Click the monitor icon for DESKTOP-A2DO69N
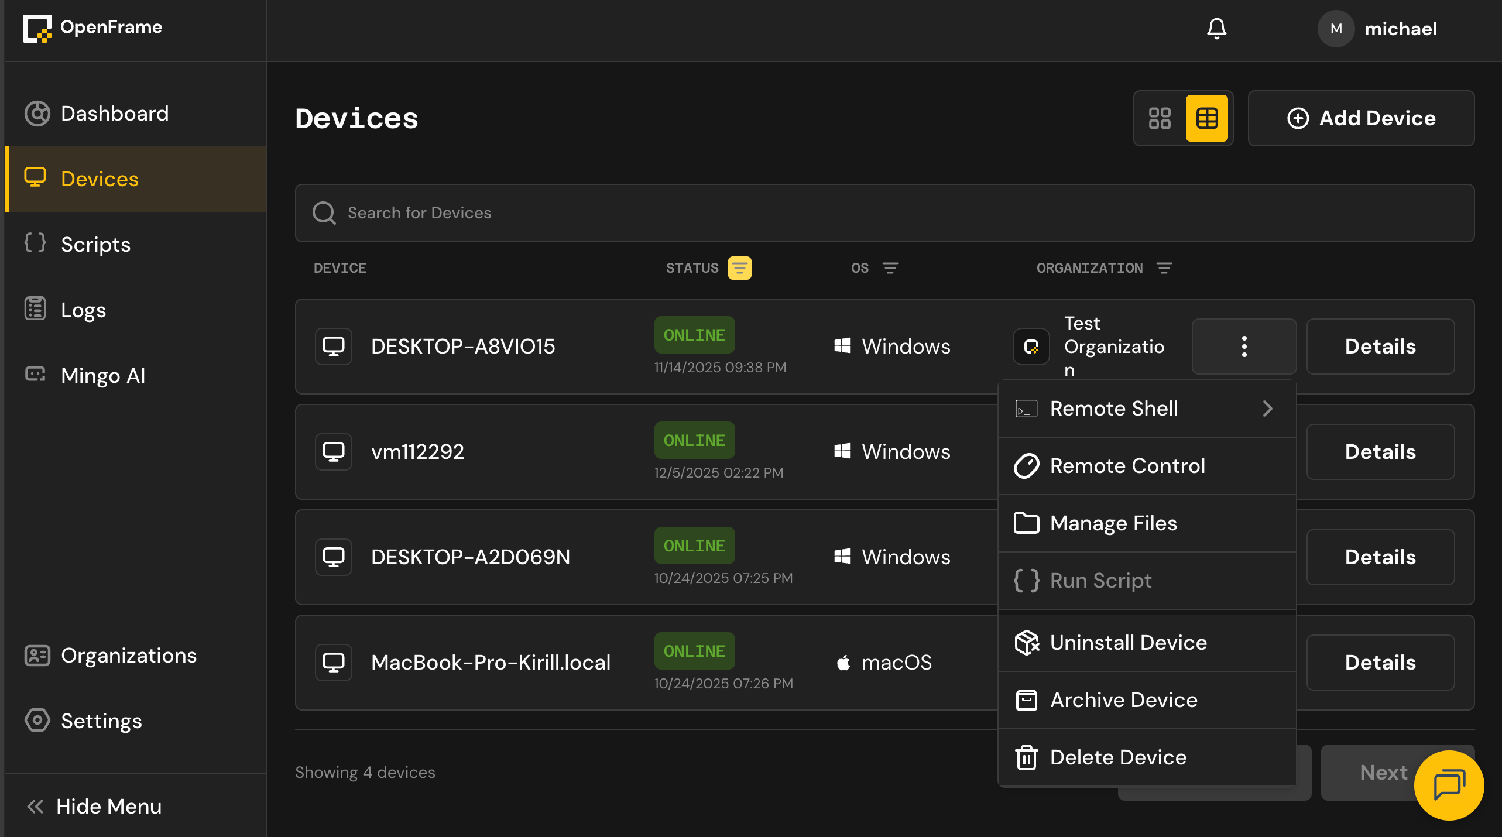1502x837 pixels. [x=334, y=557]
